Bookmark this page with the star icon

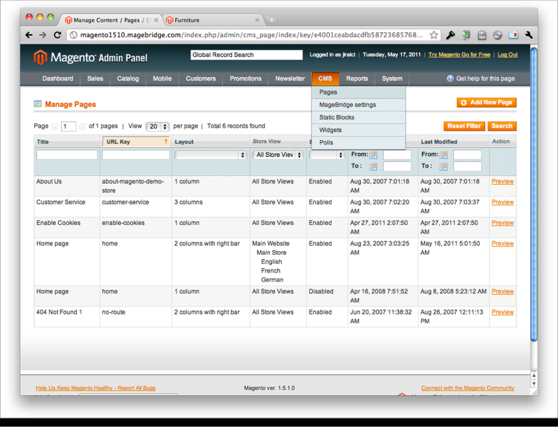pos(433,35)
